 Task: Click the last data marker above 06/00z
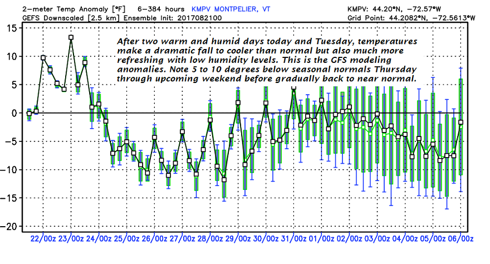pyautogui.click(x=460, y=122)
